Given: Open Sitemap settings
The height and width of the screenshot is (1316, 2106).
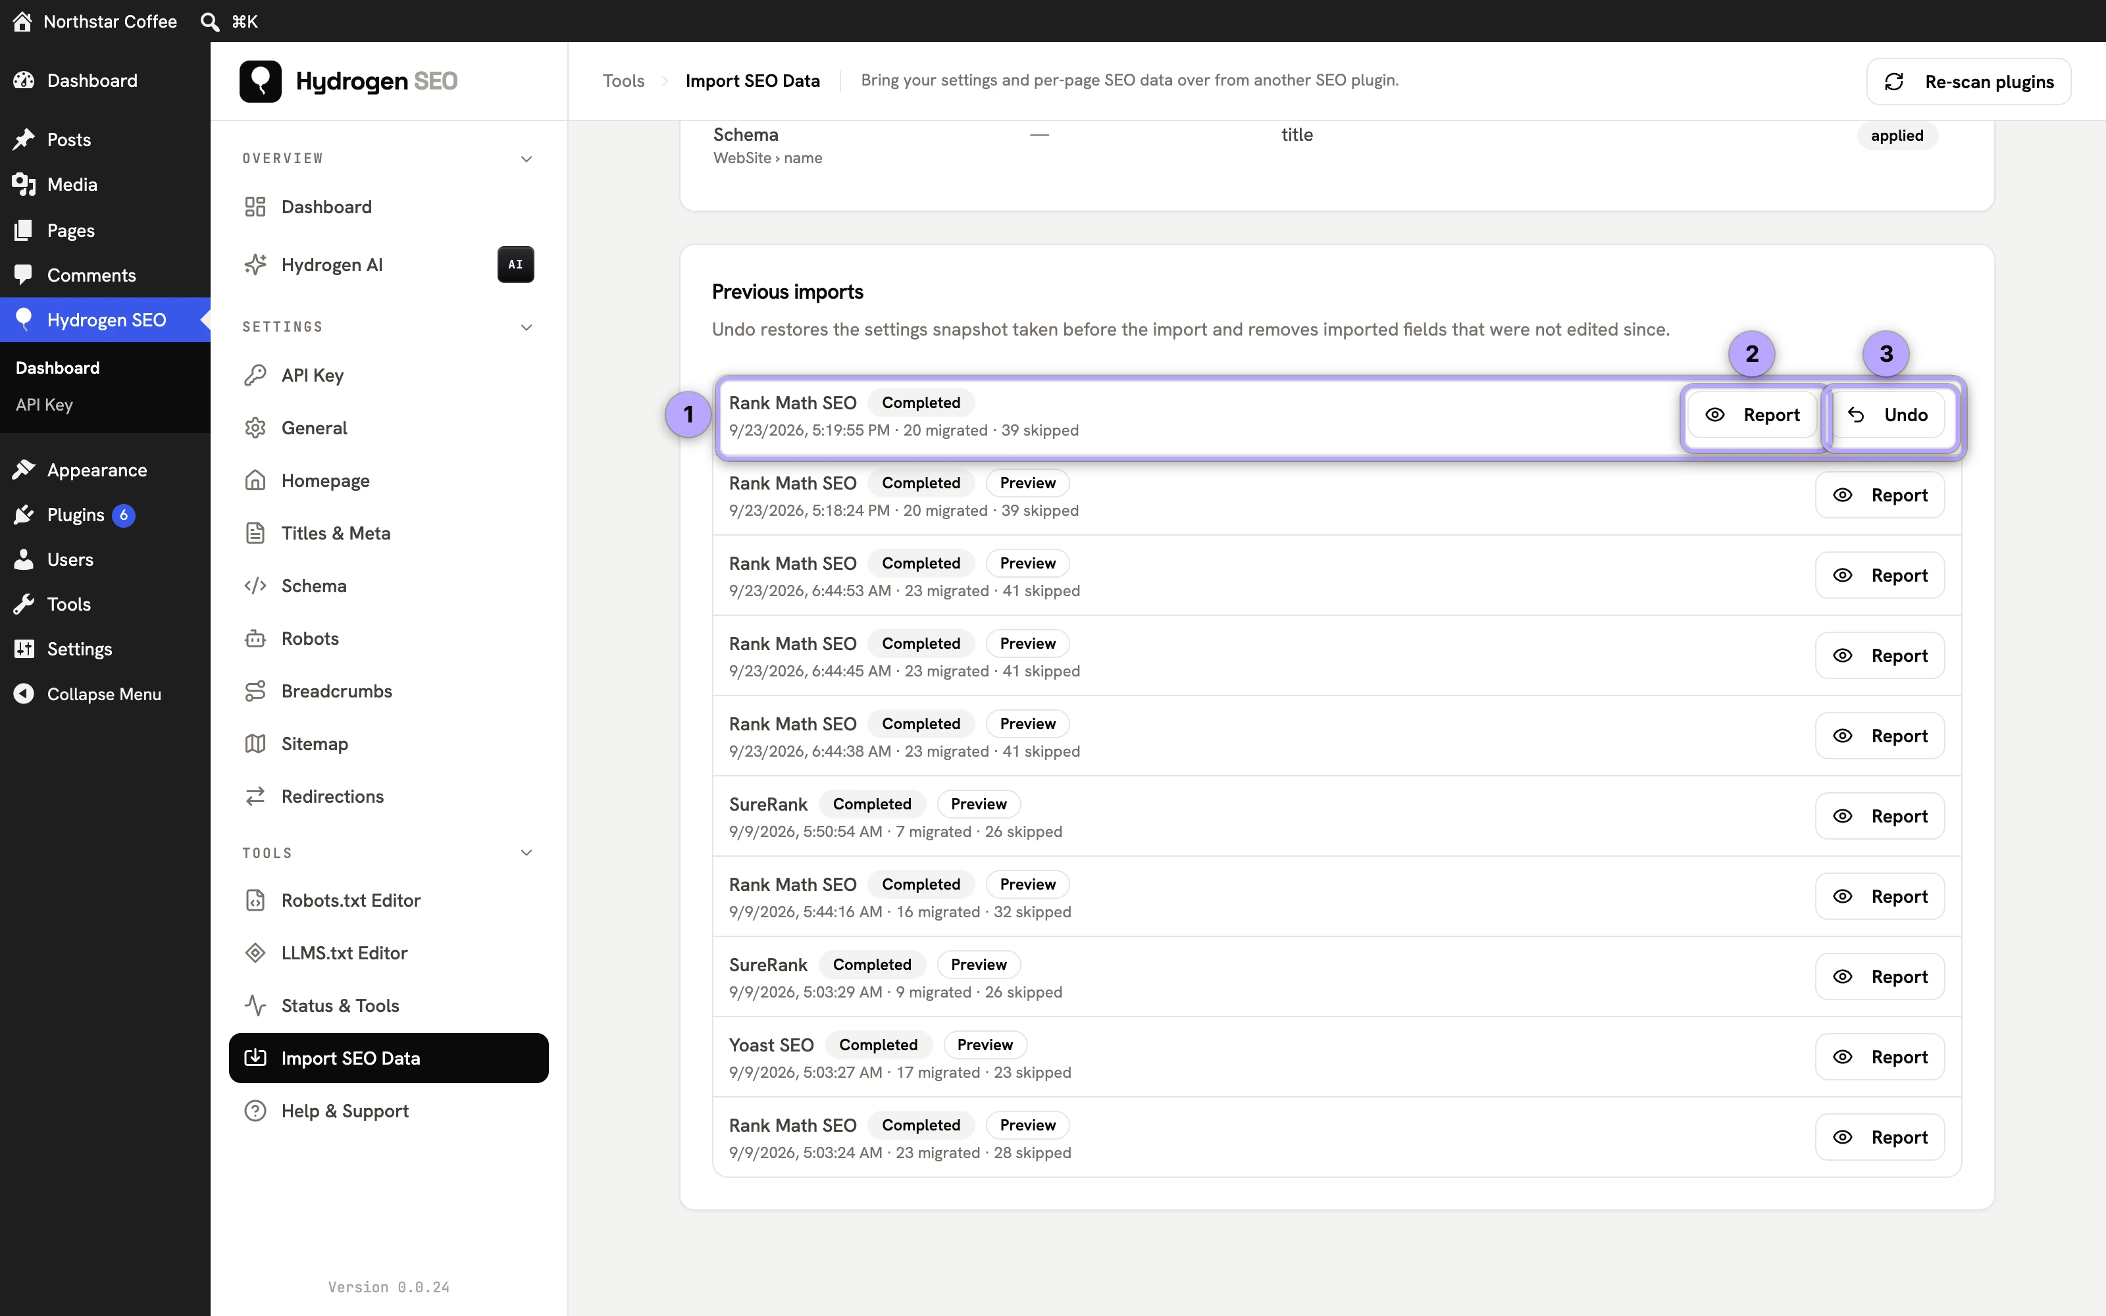Looking at the screenshot, I should (389, 744).
